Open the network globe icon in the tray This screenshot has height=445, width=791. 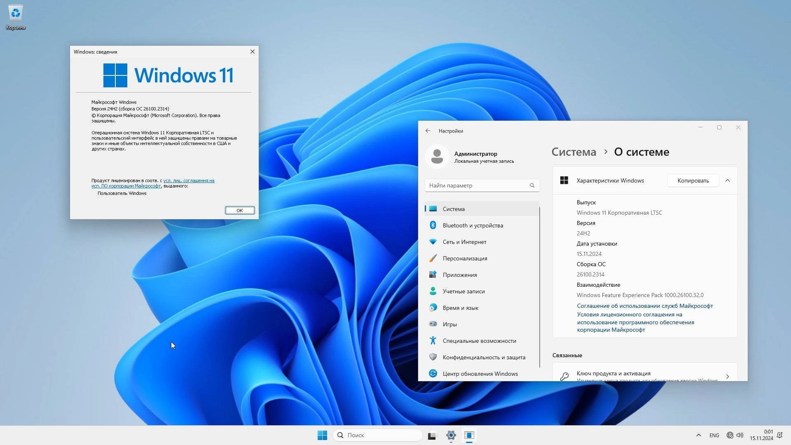point(730,435)
